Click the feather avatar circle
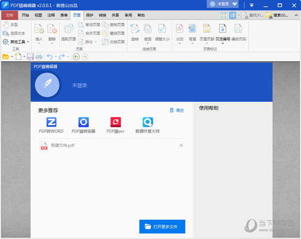 click(x=47, y=85)
